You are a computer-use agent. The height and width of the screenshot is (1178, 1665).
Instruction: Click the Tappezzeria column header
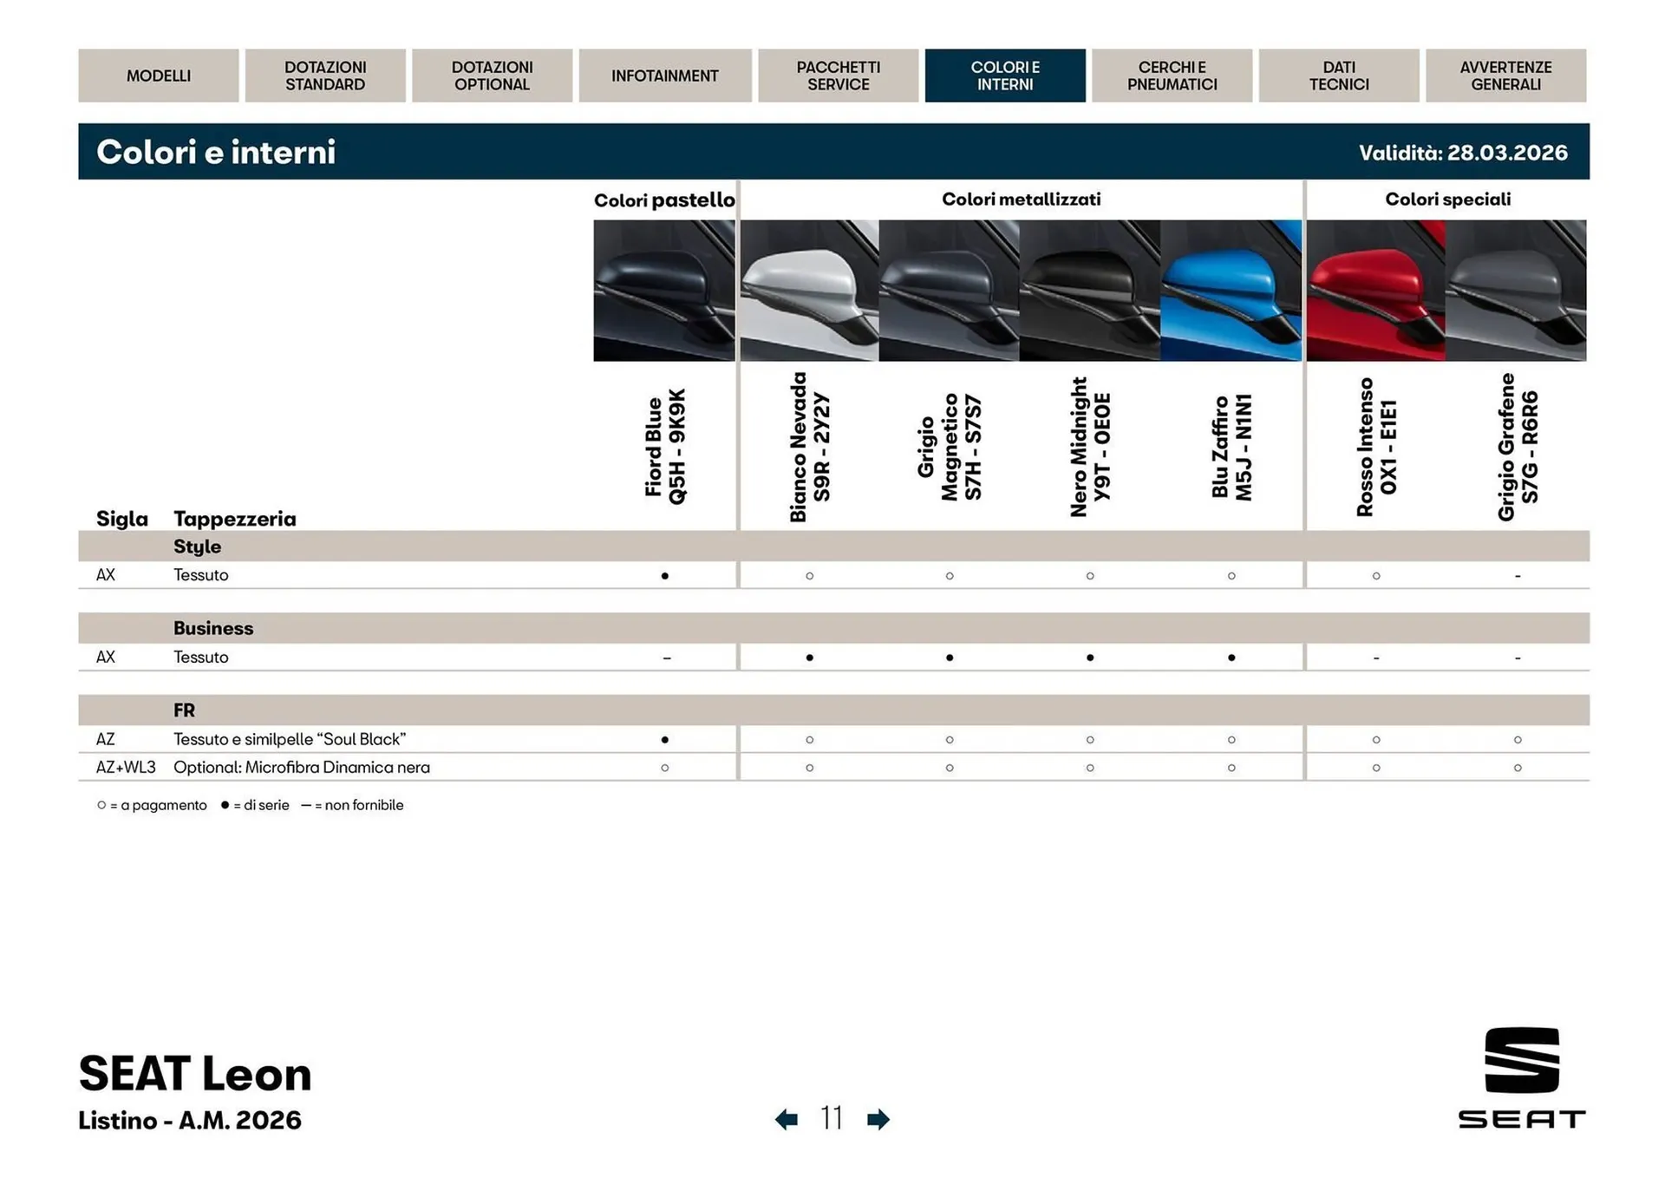coord(235,519)
